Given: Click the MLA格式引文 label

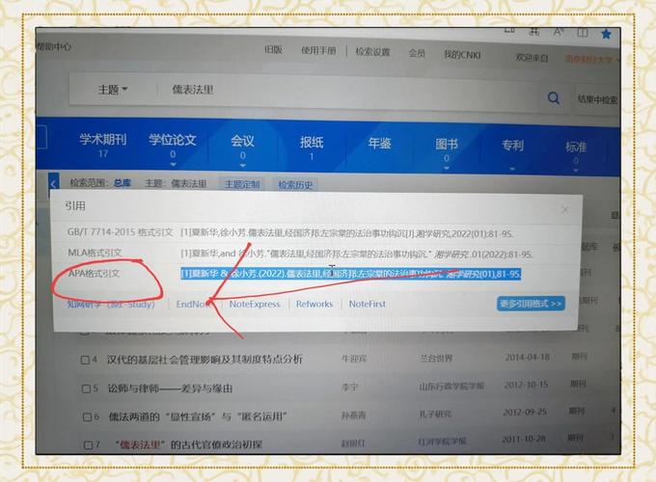Looking at the screenshot, I should click(95, 253).
